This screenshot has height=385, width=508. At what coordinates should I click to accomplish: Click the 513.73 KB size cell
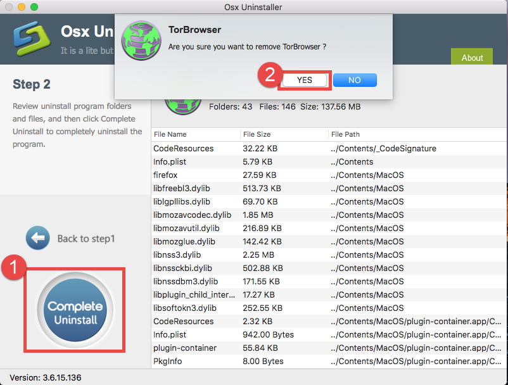point(262,188)
